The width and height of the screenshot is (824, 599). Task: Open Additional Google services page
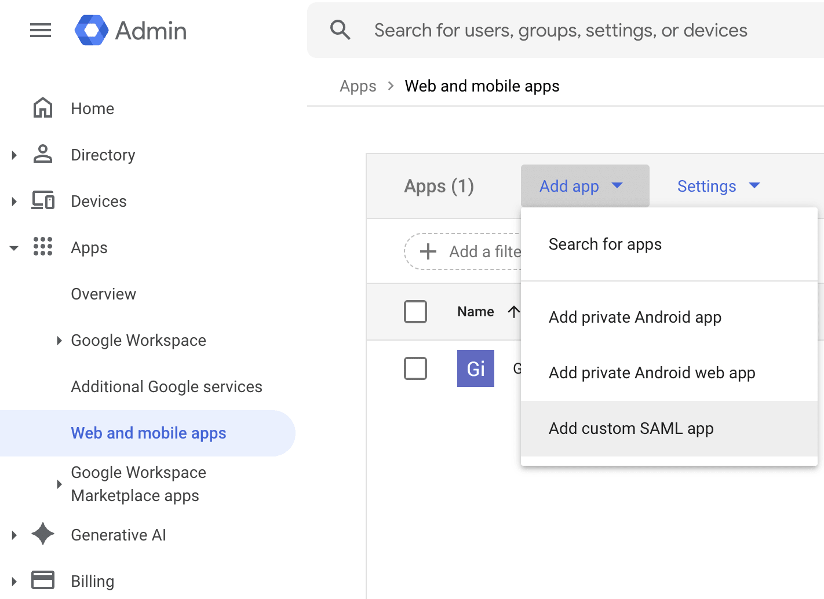click(x=166, y=386)
